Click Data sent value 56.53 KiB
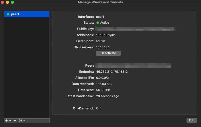 click(x=103, y=90)
